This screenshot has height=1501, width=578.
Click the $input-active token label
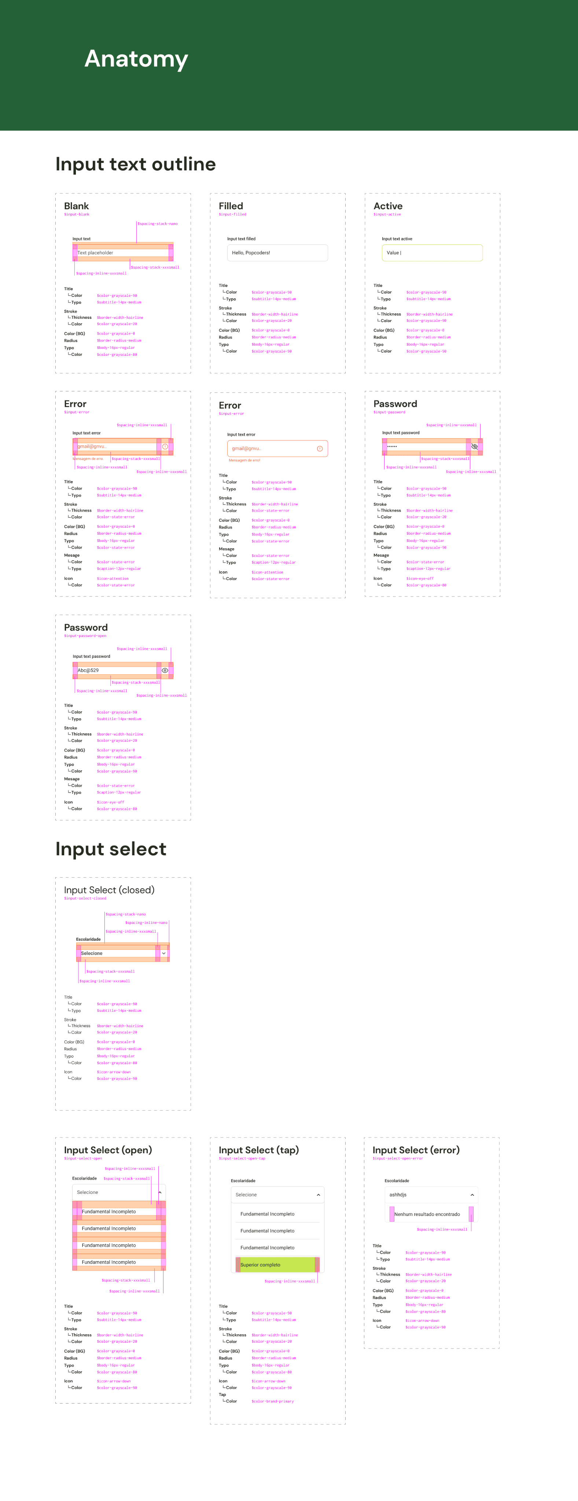tap(387, 214)
